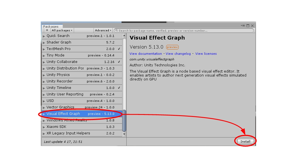Expand the Shader Graph package row
Image resolution: width=299 pixels, height=168 pixels.
tap(44, 42)
